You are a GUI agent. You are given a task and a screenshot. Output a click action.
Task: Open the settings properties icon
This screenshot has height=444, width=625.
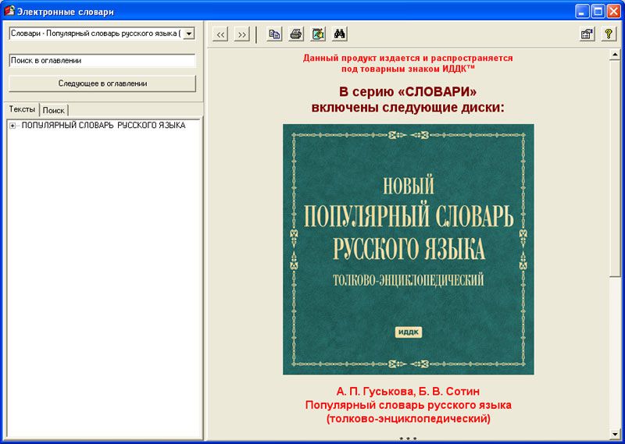coord(587,34)
